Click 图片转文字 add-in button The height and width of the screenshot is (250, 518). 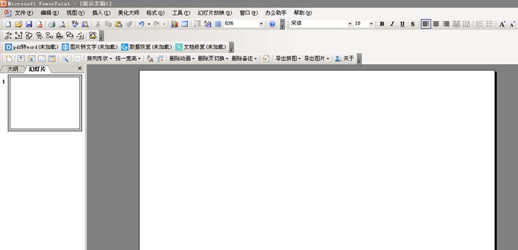coord(90,47)
